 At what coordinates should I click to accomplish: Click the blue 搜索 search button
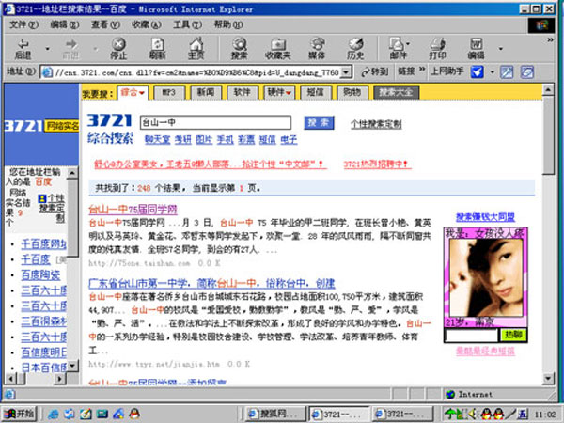pos(319,122)
